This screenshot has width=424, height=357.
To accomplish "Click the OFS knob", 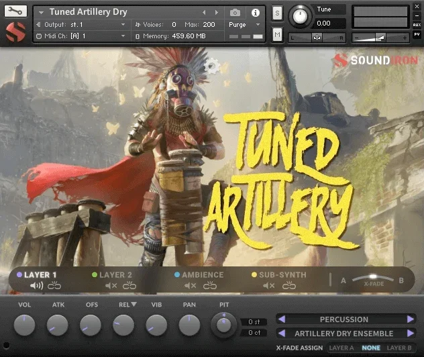I will (91, 325).
